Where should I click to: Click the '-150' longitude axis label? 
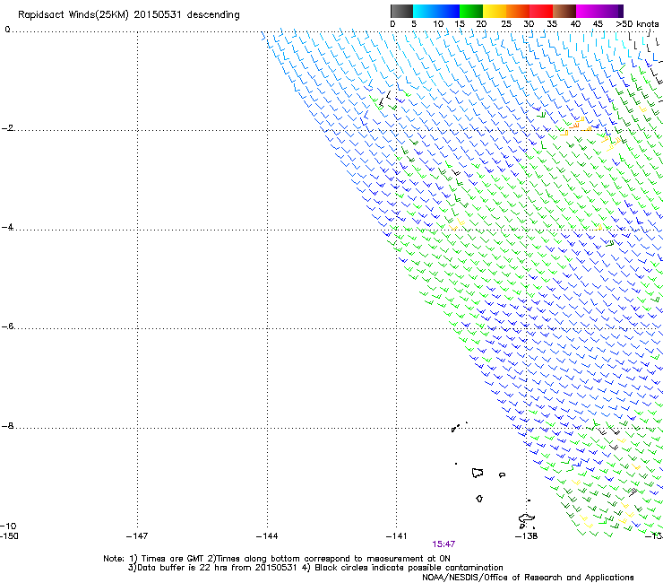(x=9, y=536)
